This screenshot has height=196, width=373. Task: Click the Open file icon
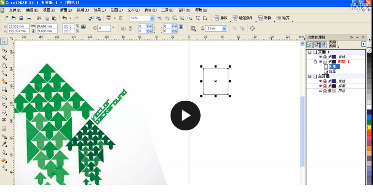click(14, 18)
